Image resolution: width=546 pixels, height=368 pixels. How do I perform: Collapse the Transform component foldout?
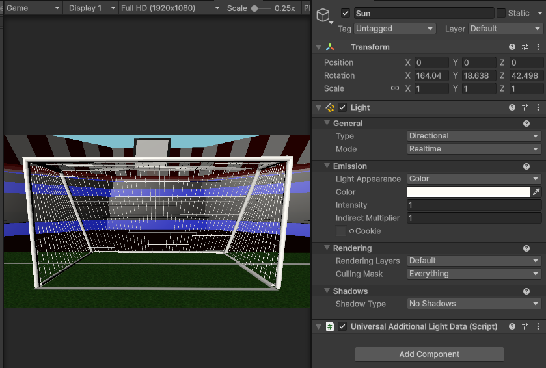318,47
